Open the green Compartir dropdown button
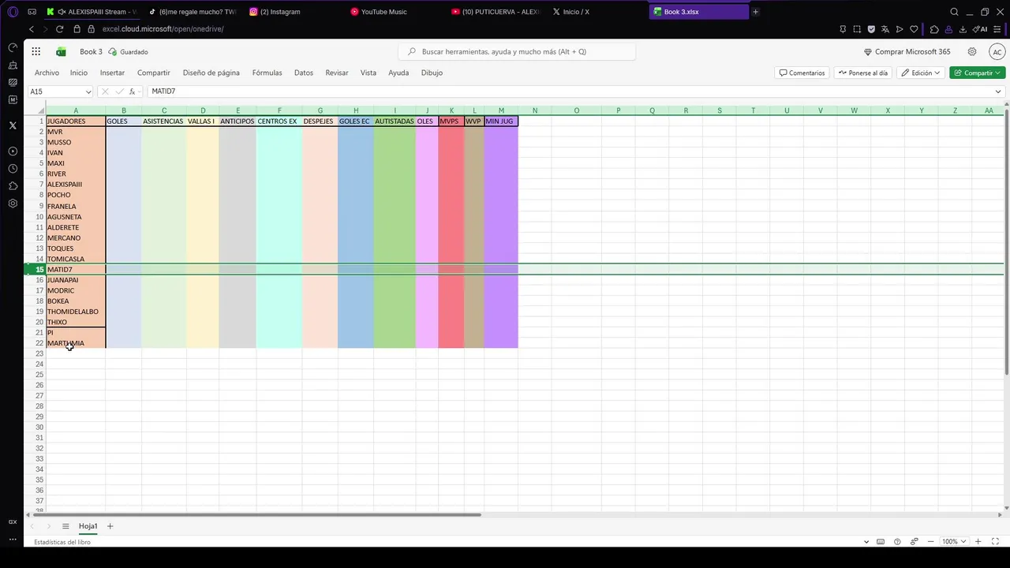This screenshot has width=1010, height=568. click(978, 73)
